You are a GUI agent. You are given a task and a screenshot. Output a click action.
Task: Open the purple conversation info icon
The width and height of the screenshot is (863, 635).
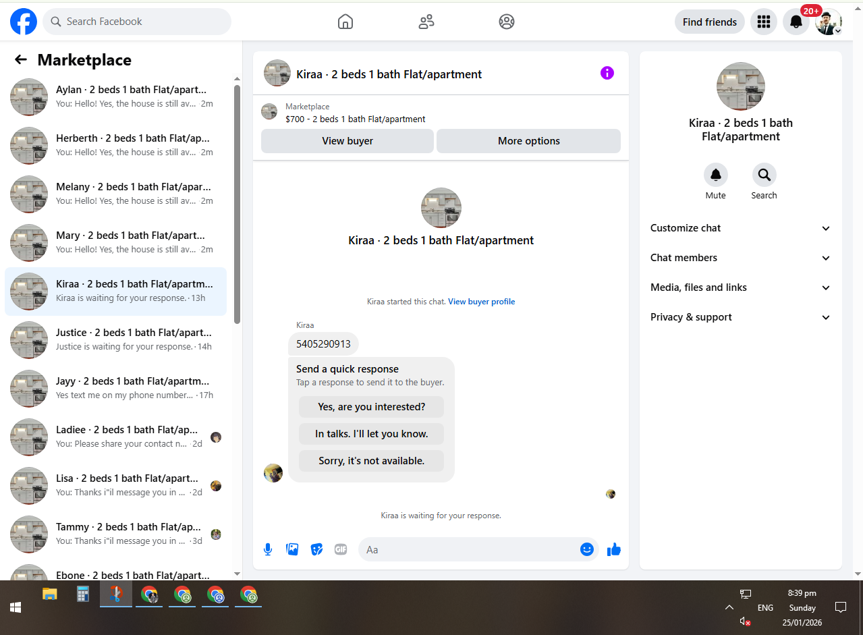(607, 73)
